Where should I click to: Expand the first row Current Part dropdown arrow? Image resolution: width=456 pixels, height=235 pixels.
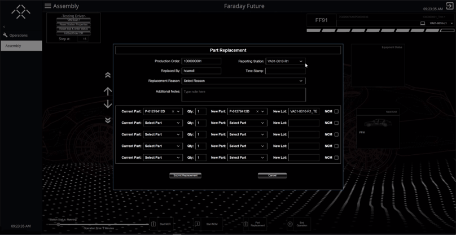(178, 111)
